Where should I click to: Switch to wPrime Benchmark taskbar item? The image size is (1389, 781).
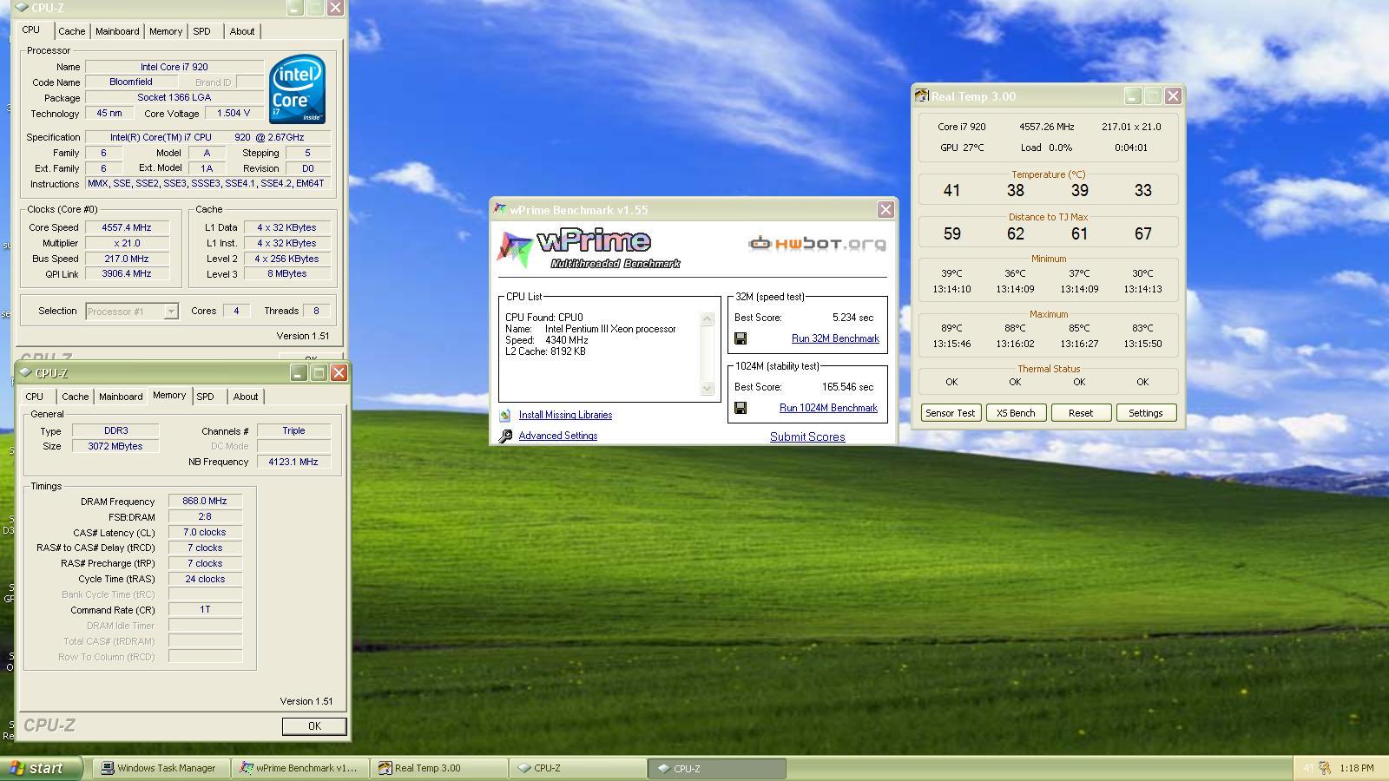point(300,768)
